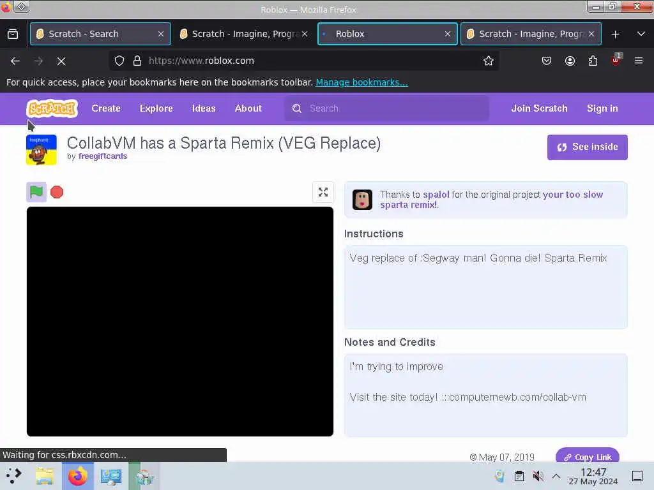Image resolution: width=654 pixels, height=490 pixels.
Task: Enter fullscreen mode for project stage
Action: (323, 192)
